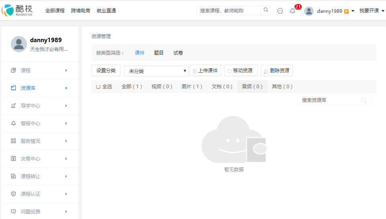386x219 pixels.
Task: Switch to the 音频 (0) tab
Action: click(x=252, y=87)
